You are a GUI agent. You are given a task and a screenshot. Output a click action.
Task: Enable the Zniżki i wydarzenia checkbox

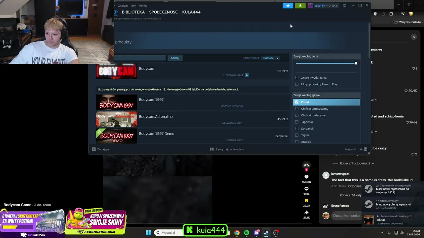tap(297, 78)
